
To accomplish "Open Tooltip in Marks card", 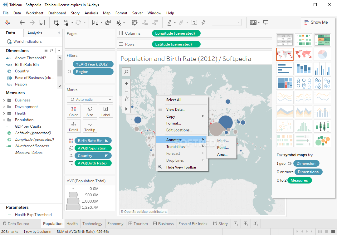I will (90, 126).
